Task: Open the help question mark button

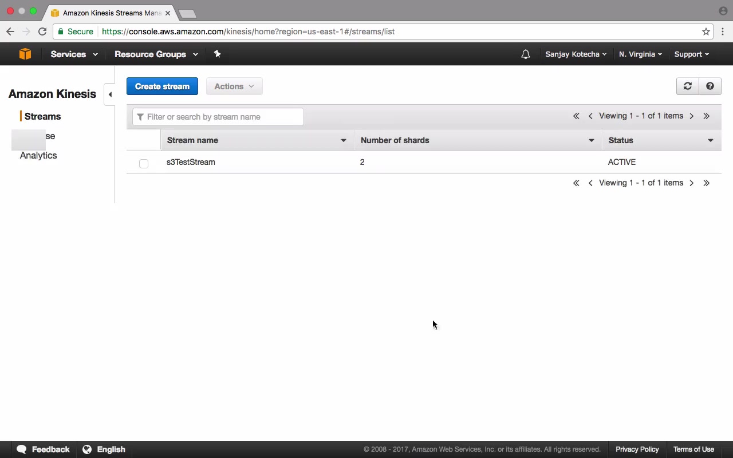Action: click(710, 86)
